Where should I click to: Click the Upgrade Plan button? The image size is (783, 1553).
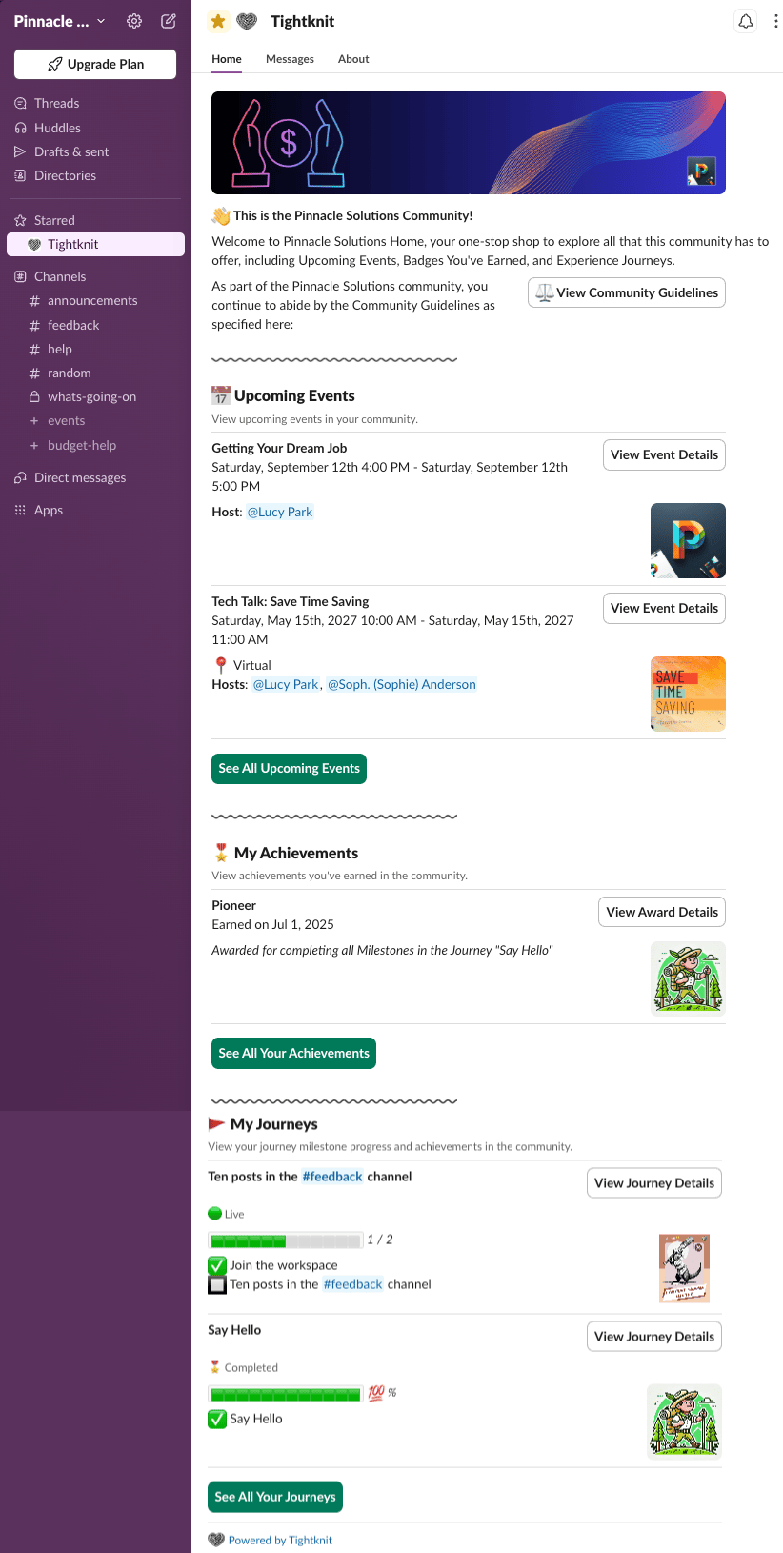click(x=95, y=64)
